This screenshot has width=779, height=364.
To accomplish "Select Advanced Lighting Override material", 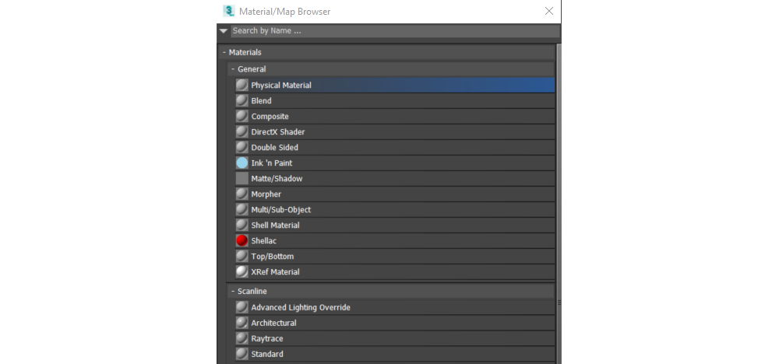I will point(300,307).
